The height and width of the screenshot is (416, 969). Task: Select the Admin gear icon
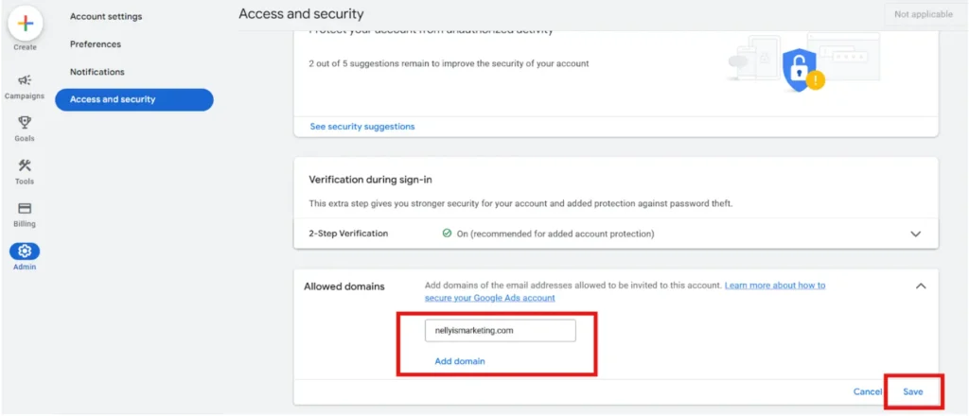click(x=25, y=251)
